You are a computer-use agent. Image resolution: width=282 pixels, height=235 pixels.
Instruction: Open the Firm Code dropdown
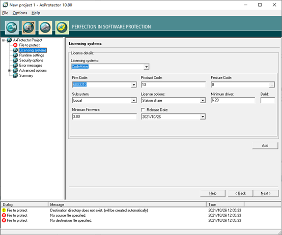(x=134, y=84)
